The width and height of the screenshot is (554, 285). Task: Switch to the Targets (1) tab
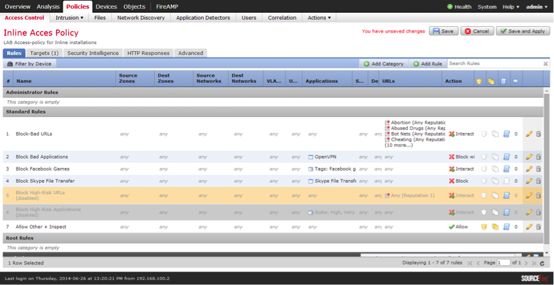[44, 53]
